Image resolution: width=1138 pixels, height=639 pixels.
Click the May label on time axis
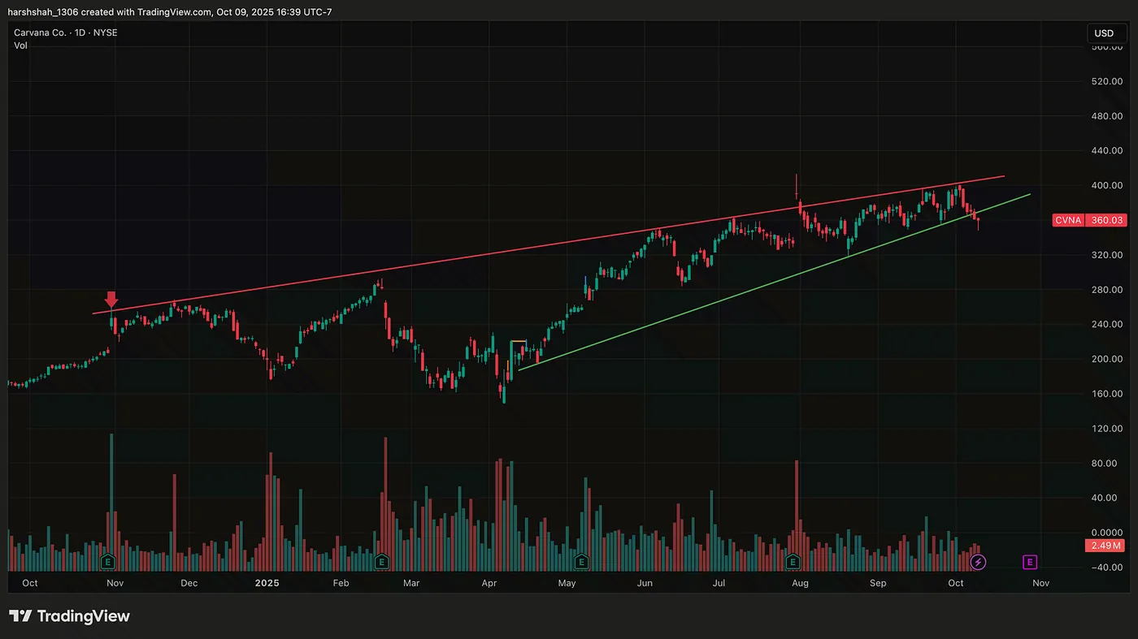point(567,583)
